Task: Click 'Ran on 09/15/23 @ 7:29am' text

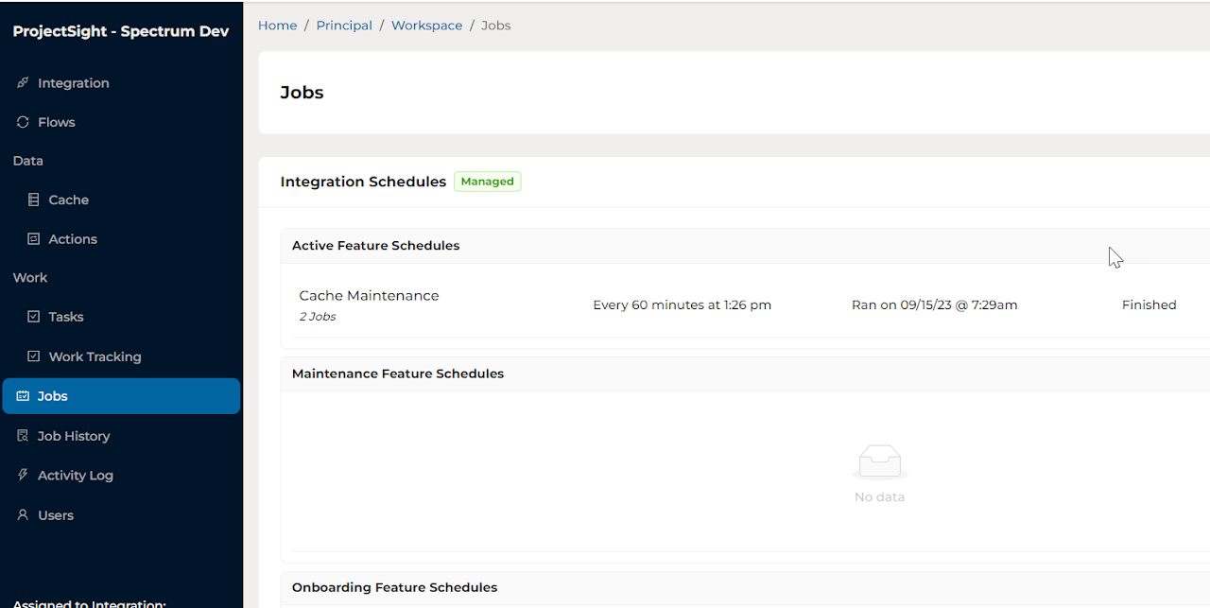Action: pyautogui.click(x=935, y=305)
